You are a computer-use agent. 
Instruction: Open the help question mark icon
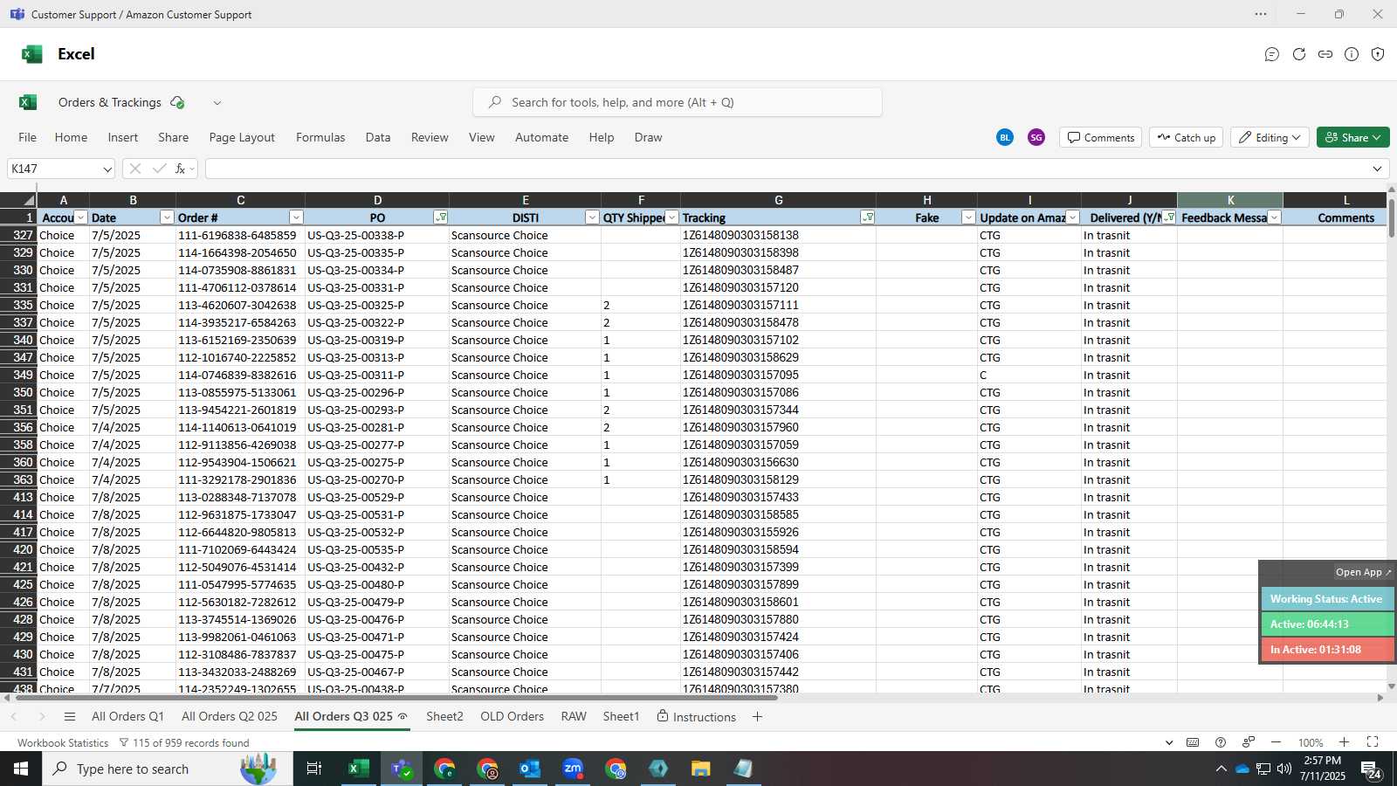pyautogui.click(x=1221, y=742)
